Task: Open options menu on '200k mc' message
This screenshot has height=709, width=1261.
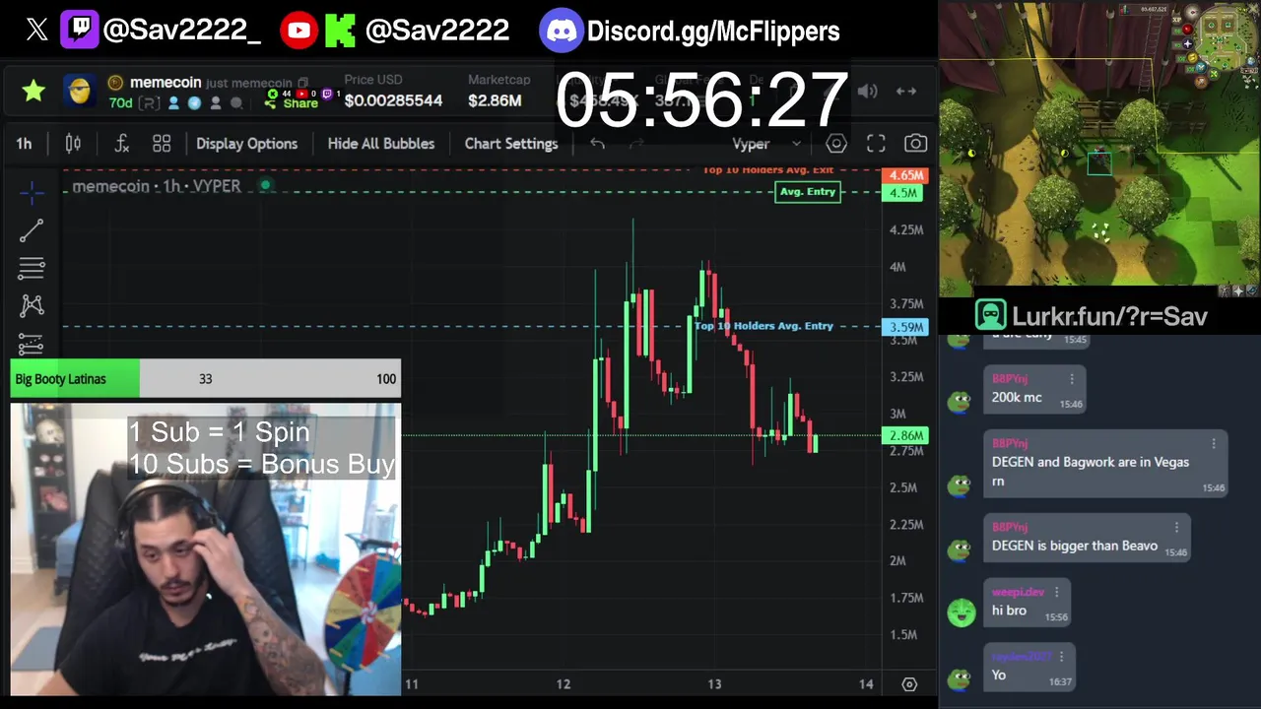Action: (x=1072, y=379)
